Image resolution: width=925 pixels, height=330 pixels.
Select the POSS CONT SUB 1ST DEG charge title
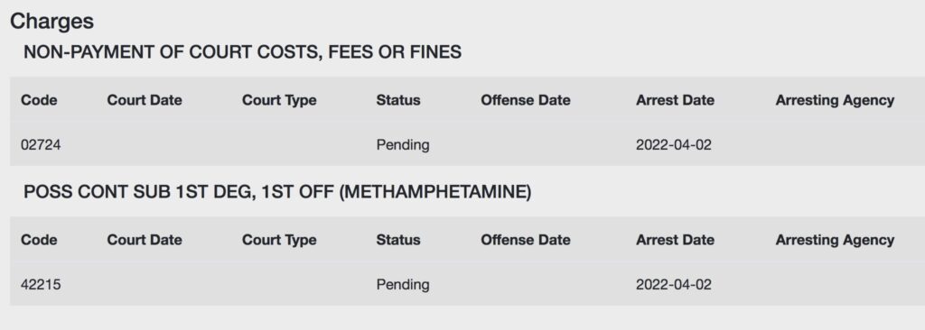point(277,192)
